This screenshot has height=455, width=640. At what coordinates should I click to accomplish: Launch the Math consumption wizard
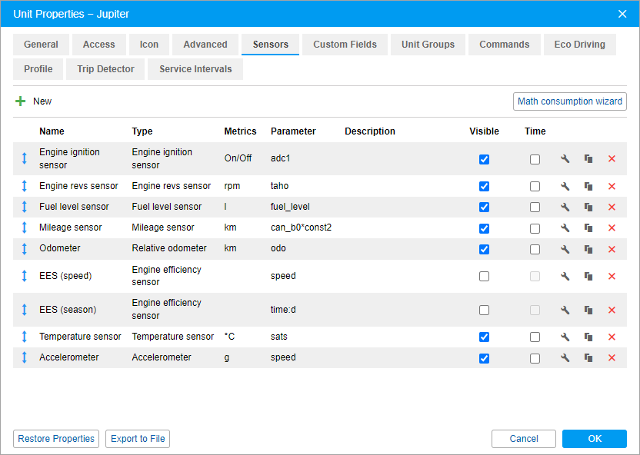point(570,101)
